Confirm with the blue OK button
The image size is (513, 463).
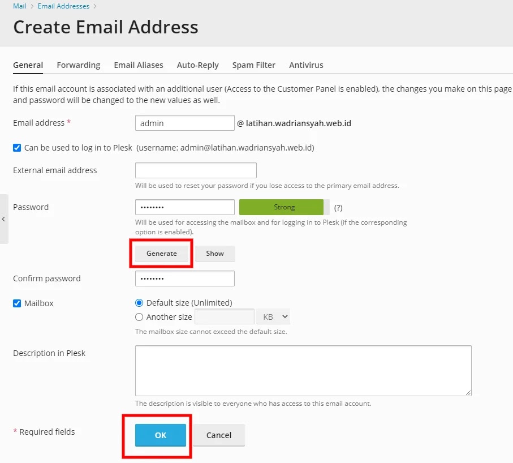pos(160,435)
